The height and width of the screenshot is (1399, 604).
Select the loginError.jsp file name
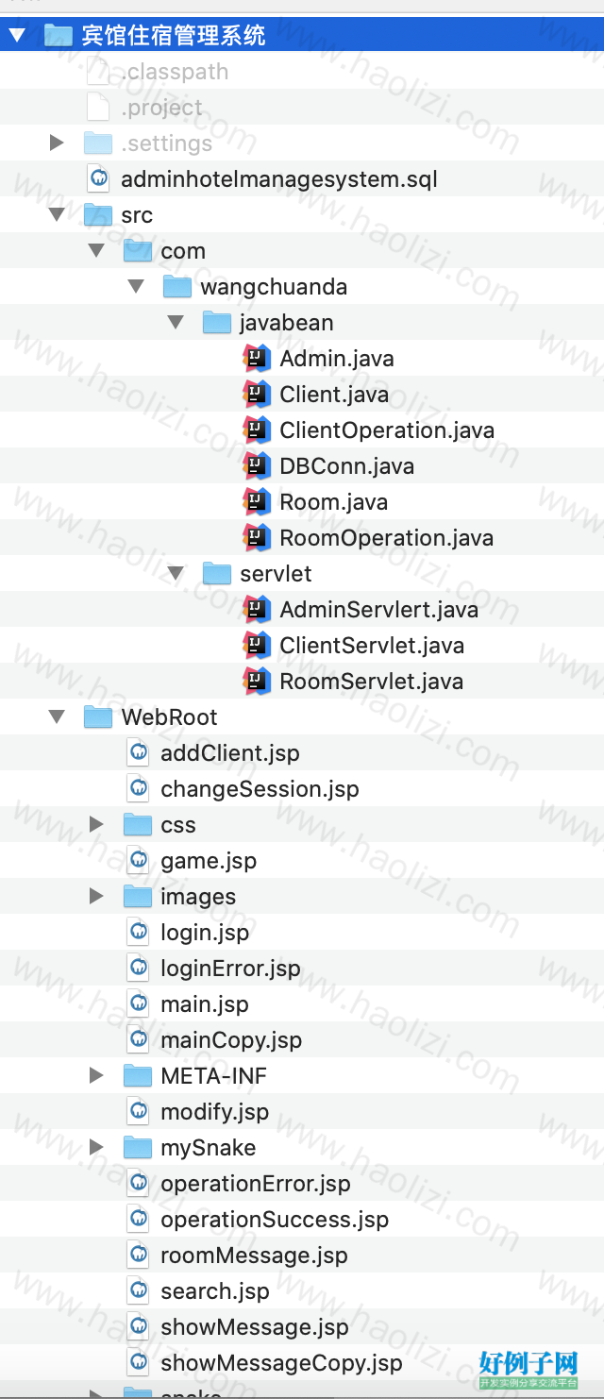point(230,969)
